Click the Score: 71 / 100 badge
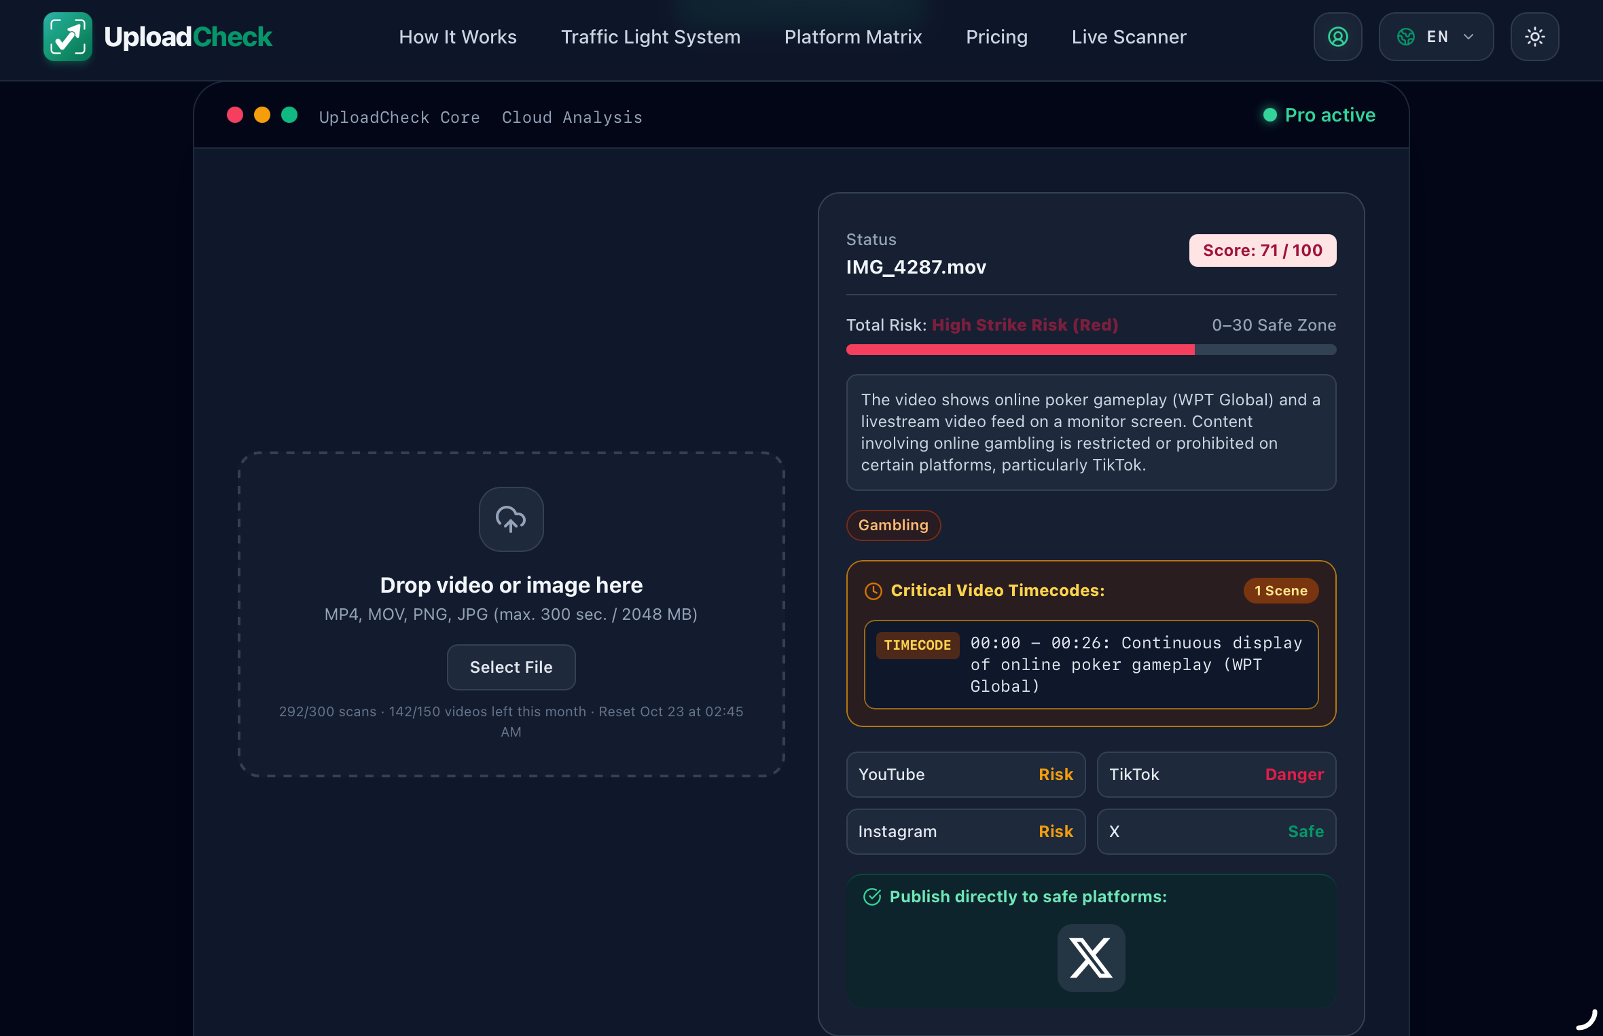 pyautogui.click(x=1263, y=251)
